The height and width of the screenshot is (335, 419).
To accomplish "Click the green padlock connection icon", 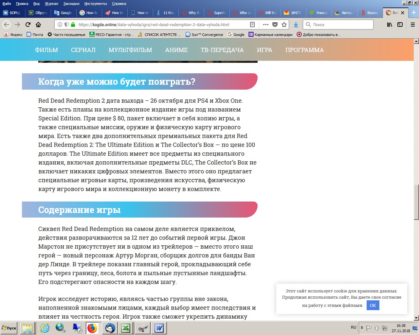I will (x=73, y=25).
